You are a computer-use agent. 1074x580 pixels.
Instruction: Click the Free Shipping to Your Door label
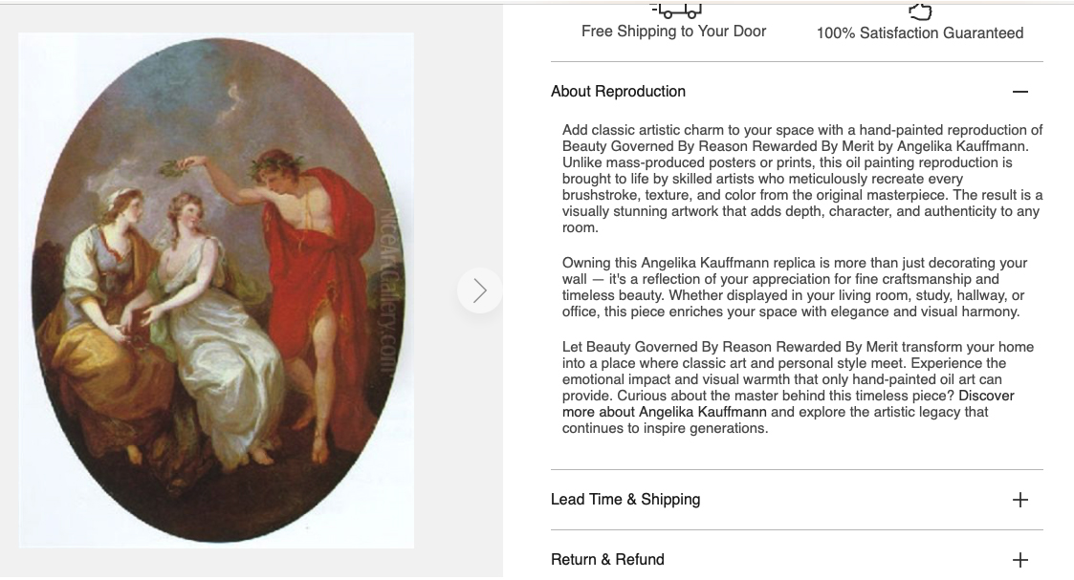[673, 32]
